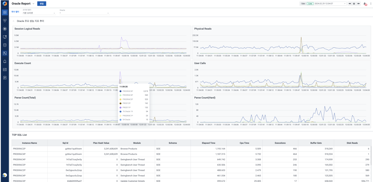This screenshot has width=373, height=182.
Task: Open the 프리셋 필터 preset dropdown
Action: [39, 13]
